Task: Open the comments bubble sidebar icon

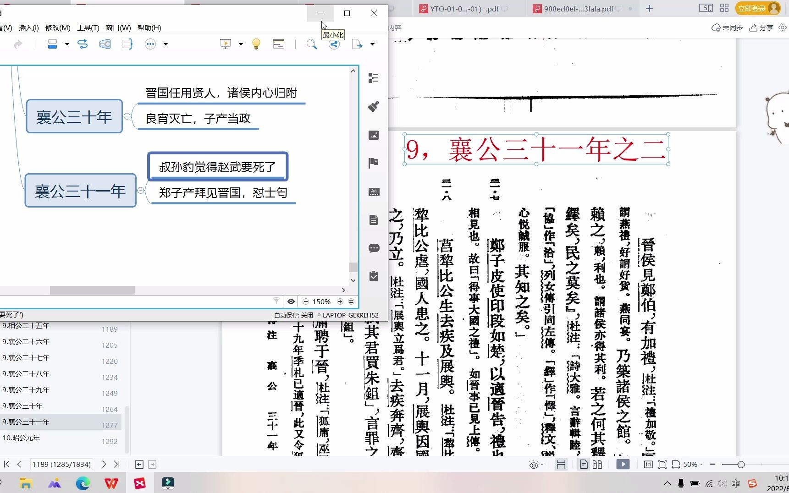Action: point(374,248)
